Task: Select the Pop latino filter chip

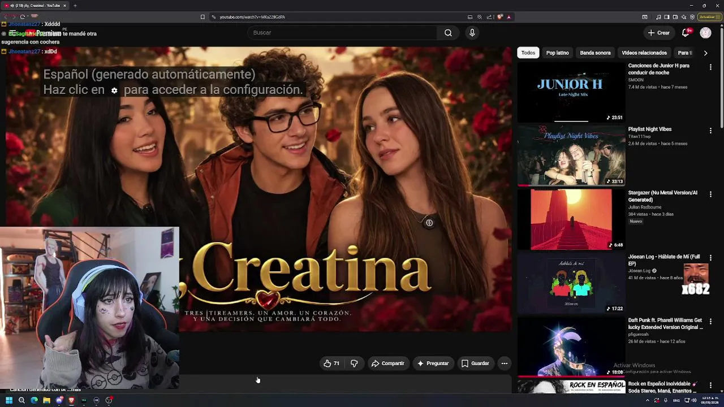Action: pos(558,53)
